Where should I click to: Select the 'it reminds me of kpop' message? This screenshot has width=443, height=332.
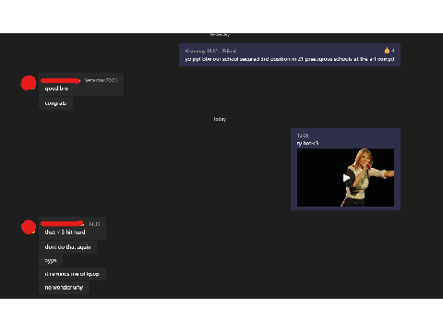pyautogui.click(x=72, y=274)
